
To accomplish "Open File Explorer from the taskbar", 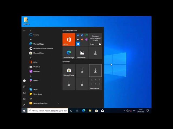I will [x=90, y=111].
